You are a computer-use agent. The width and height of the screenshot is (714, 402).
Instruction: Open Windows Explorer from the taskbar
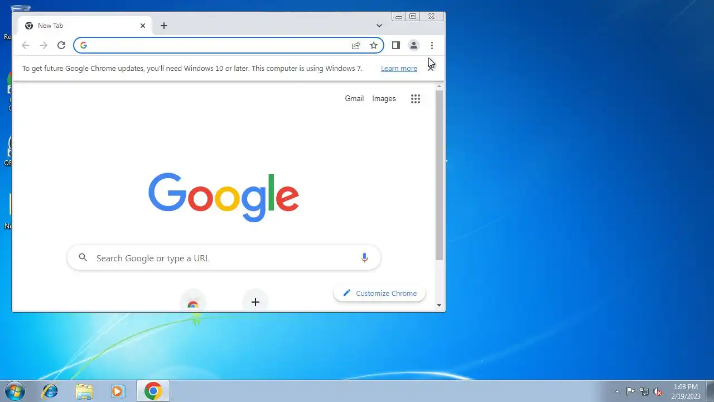[x=84, y=391]
